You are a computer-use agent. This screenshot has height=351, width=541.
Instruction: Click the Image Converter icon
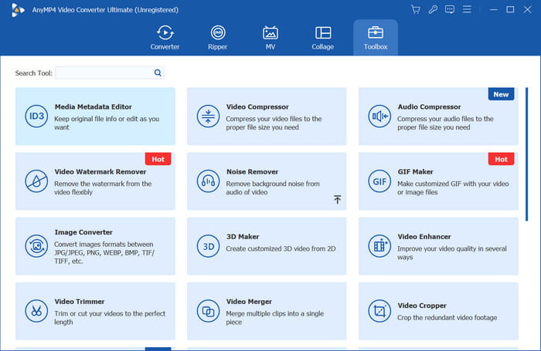tap(36, 246)
